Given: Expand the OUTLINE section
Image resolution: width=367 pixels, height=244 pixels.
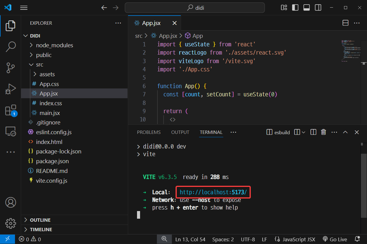Looking at the screenshot, I should [40, 220].
